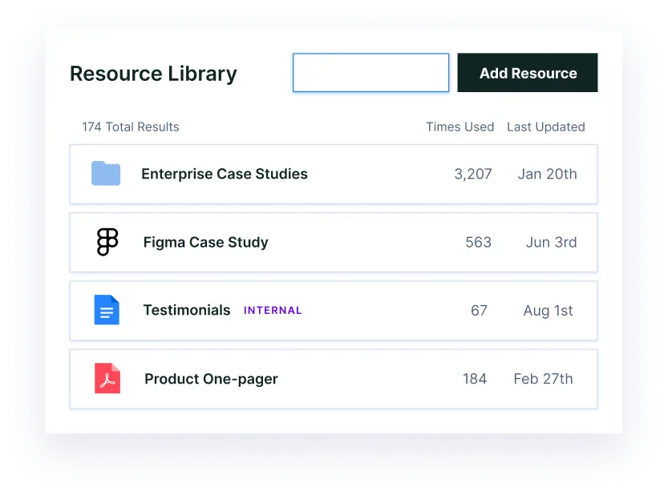The height and width of the screenshot is (495, 668).
Task: Sort by the Times Used column header
Action: tap(460, 127)
